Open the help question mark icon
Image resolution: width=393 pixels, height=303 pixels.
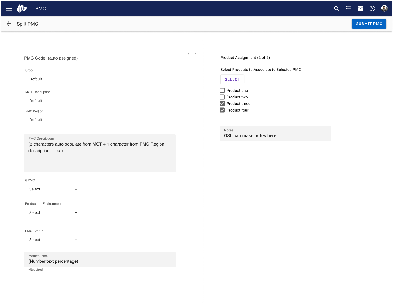click(x=372, y=8)
